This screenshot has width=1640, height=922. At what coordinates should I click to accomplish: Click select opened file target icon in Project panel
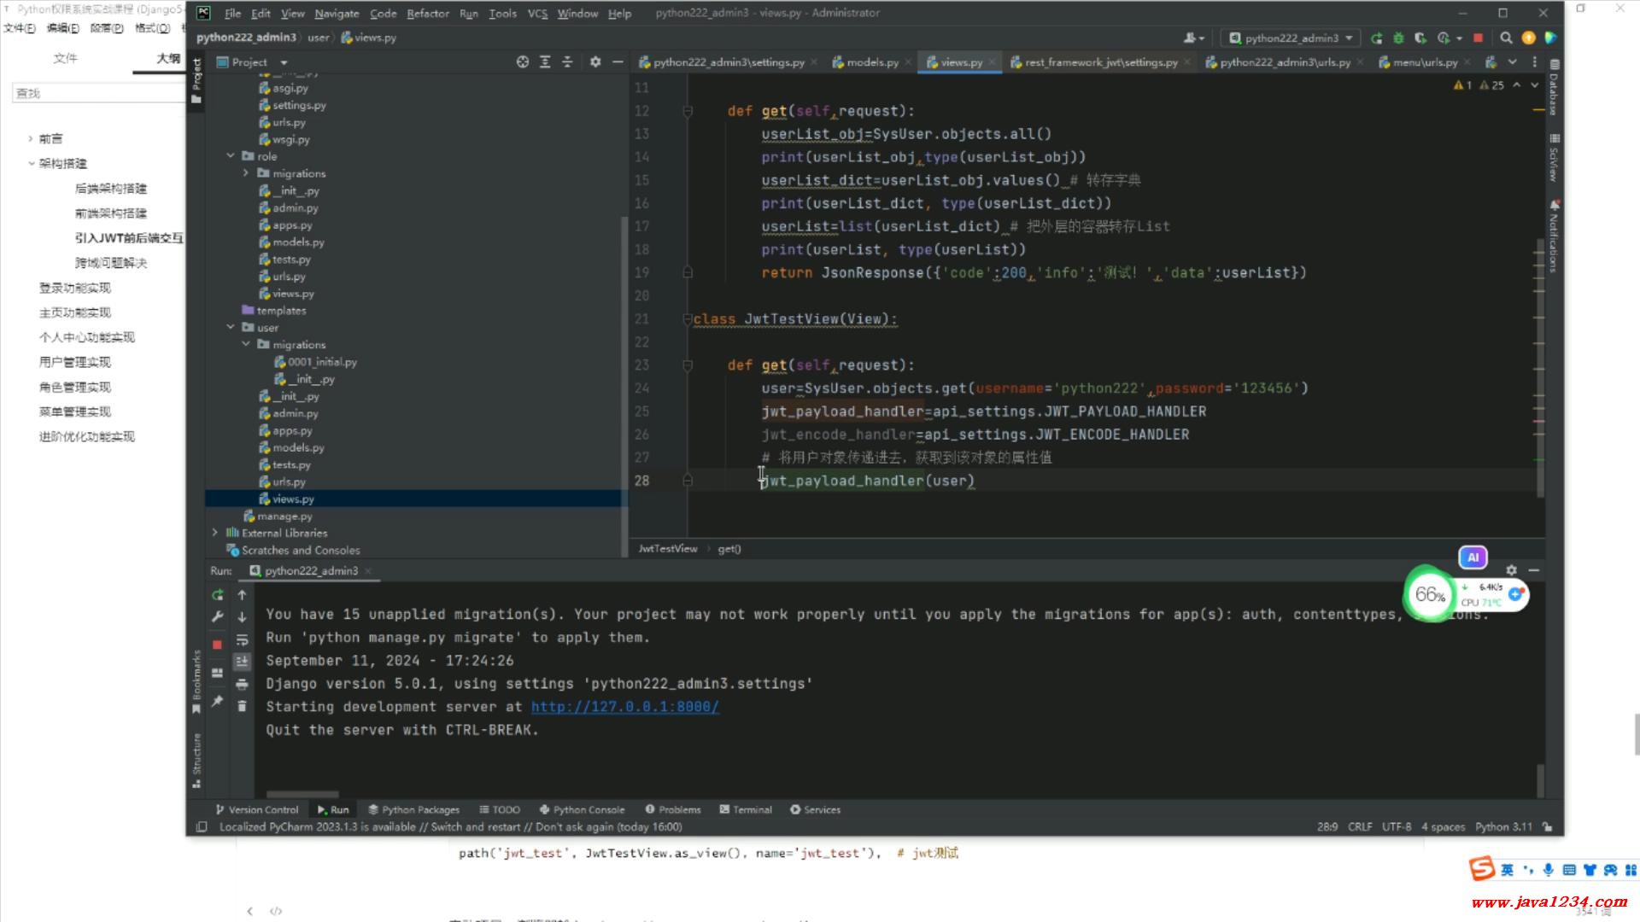pyautogui.click(x=523, y=61)
